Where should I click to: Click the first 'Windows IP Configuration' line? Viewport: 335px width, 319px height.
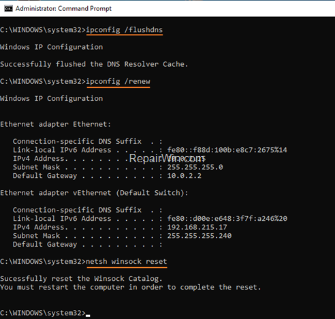tap(51, 47)
